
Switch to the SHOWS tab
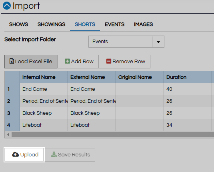[18, 24]
